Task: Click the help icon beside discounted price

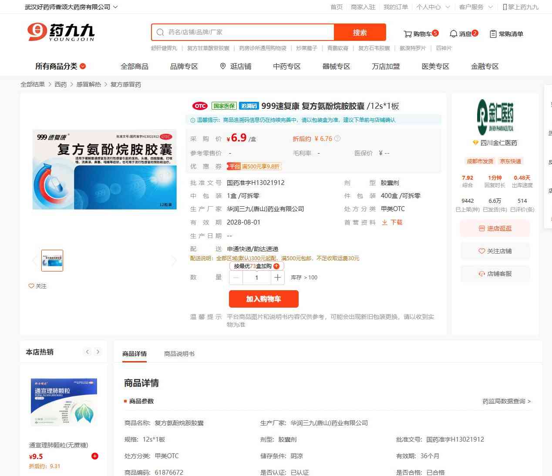Action: pos(337,139)
